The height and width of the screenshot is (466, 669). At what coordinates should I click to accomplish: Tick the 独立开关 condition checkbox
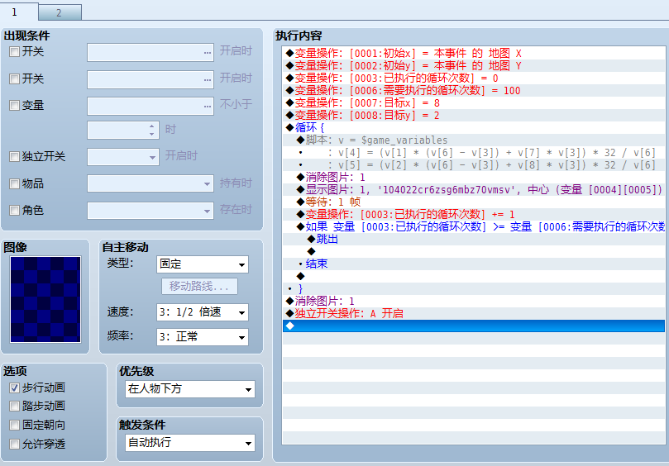(15, 156)
